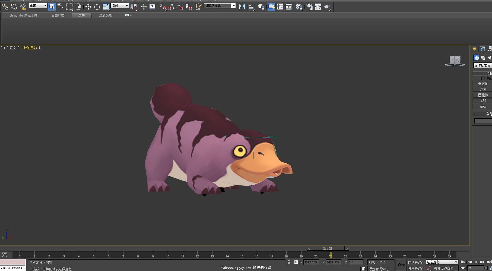Image resolution: width=492 pixels, height=271 pixels.
Task: Click the Select and Manipulate icon
Action: pos(144,7)
